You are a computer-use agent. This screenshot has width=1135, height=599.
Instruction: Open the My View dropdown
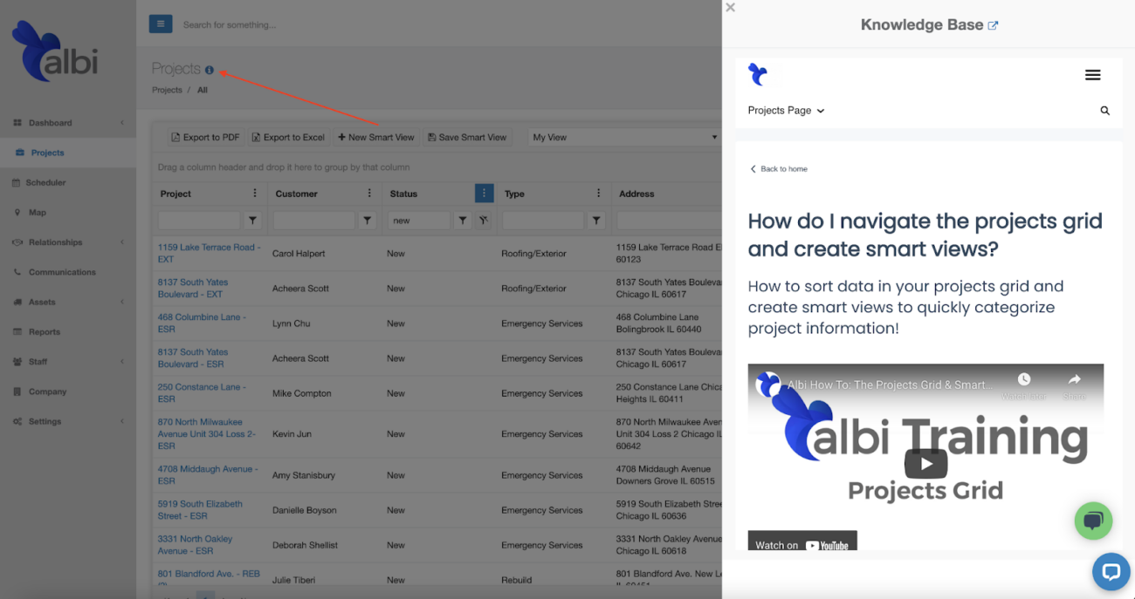[x=624, y=137]
